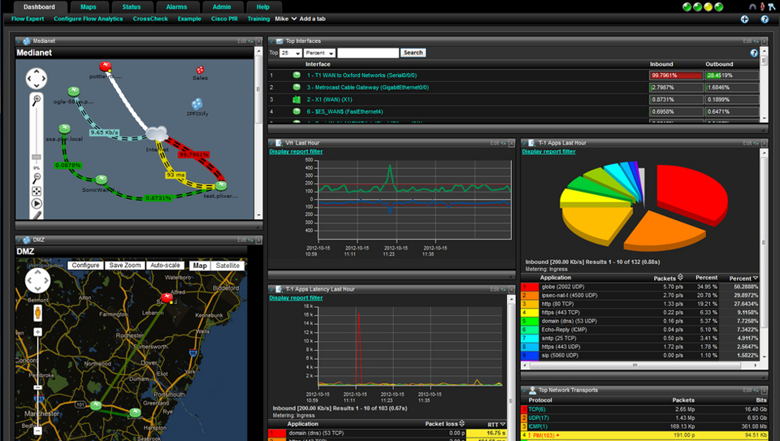Zoom in with Medianet magnifier plus icon
The width and height of the screenshot is (780, 441).
tap(37, 101)
